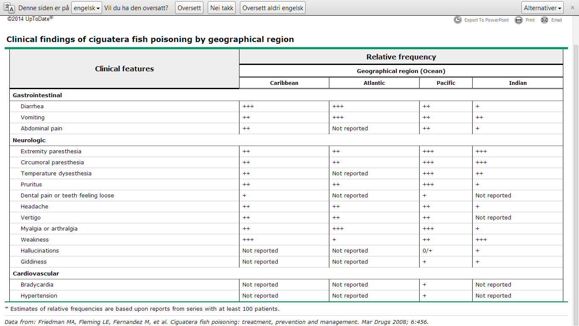Click the Diarrhea row label
Viewport: 579px width, 326px height.
pyautogui.click(x=32, y=106)
